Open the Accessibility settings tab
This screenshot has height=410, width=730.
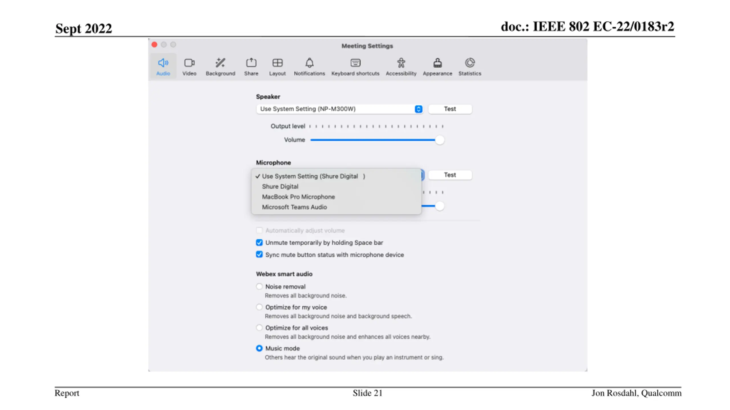click(x=401, y=67)
